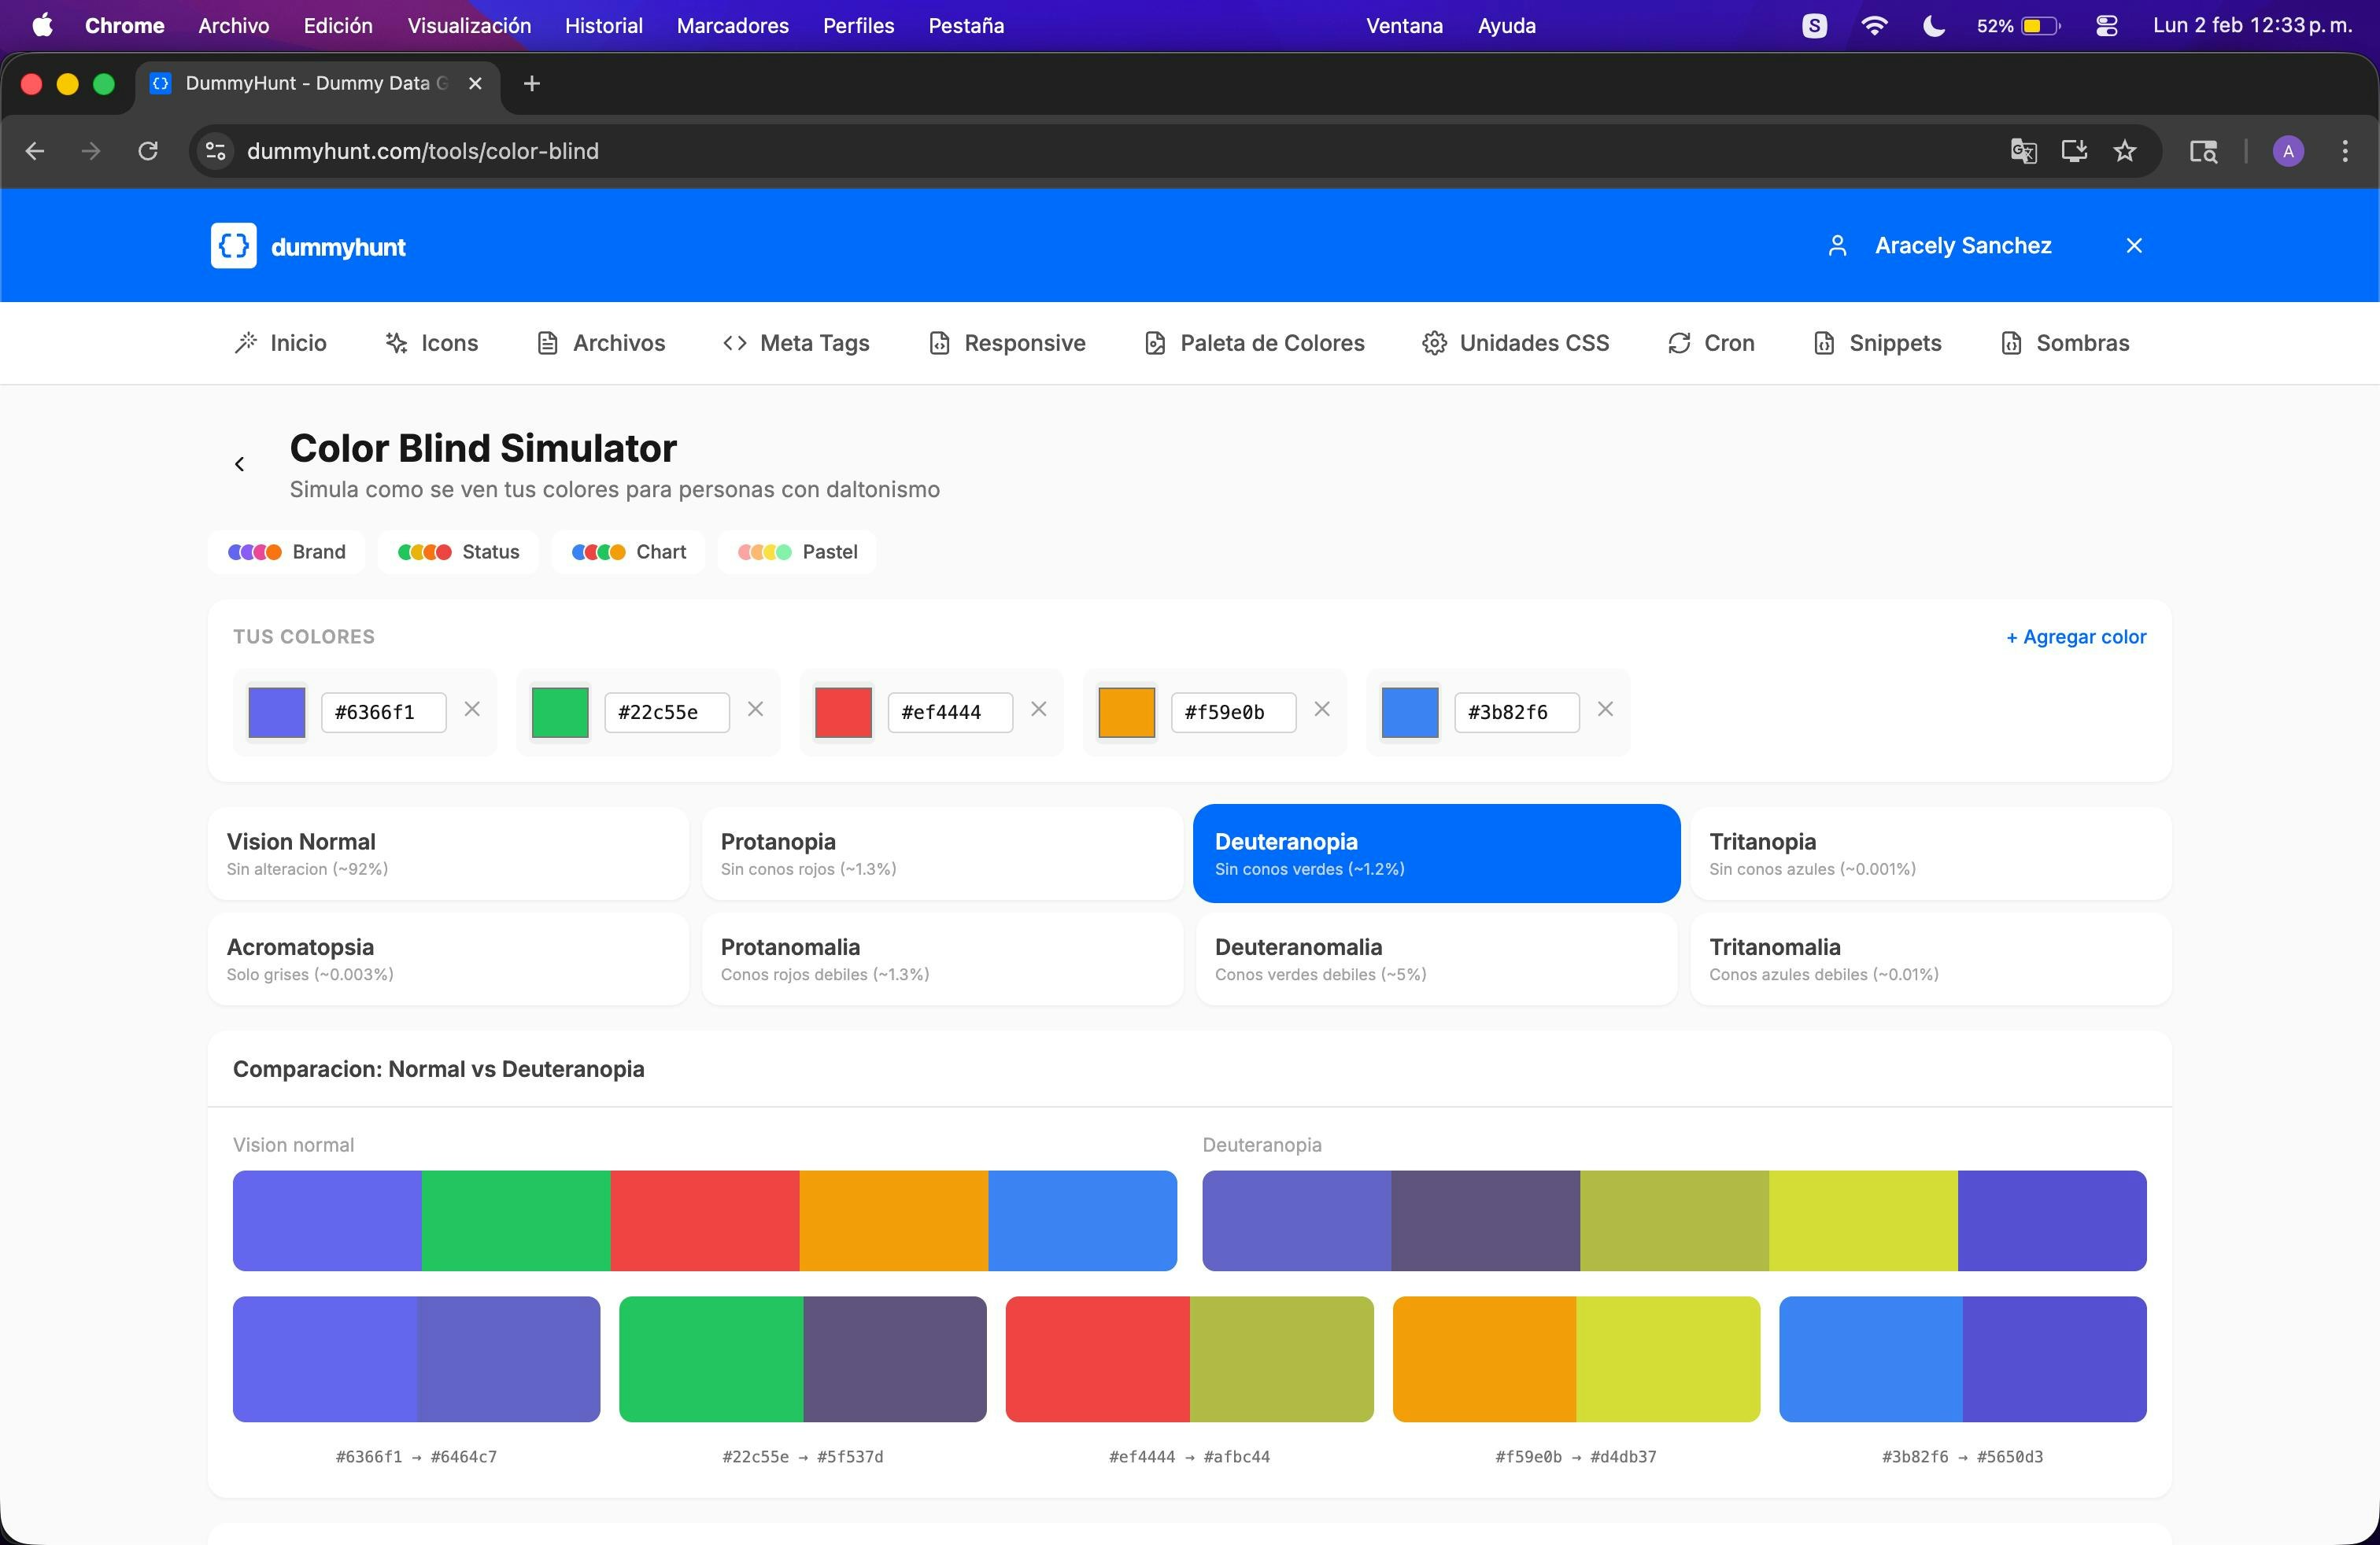Select the Tritanomalia vision mode

1929,958
